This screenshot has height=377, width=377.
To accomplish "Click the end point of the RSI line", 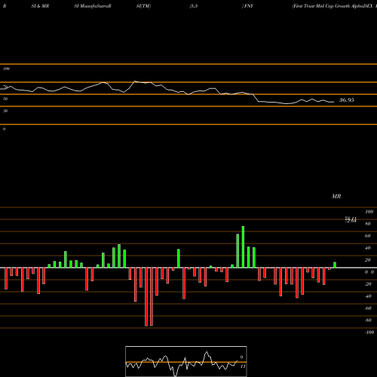I will (334, 102).
